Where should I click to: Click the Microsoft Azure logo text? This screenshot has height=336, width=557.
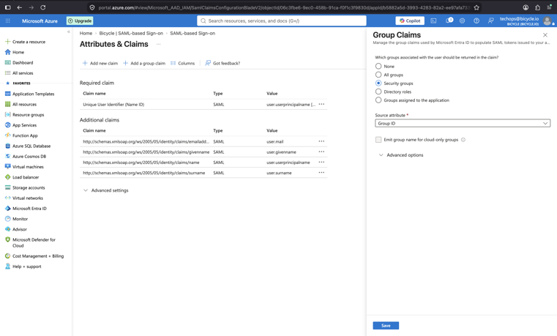40,21
